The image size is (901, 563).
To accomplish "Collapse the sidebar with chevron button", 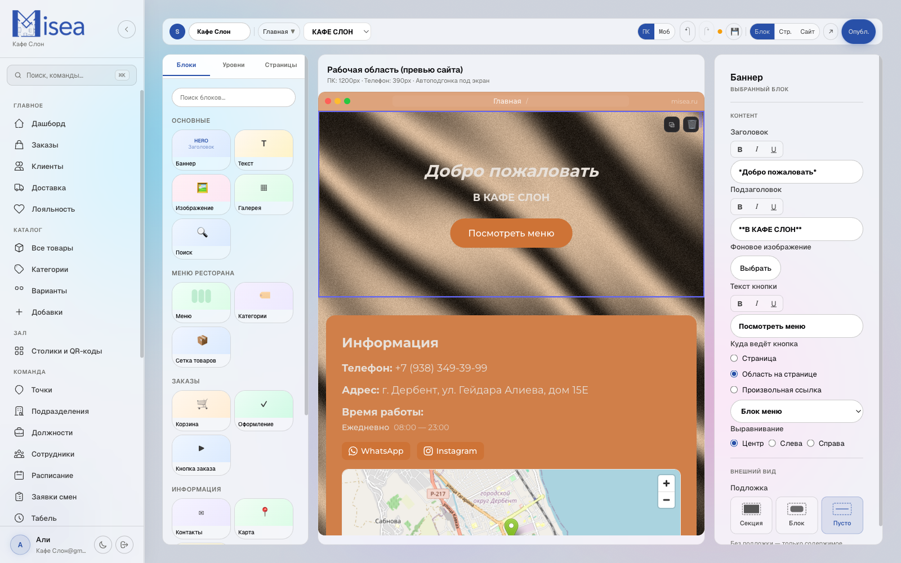I will point(127,29).
